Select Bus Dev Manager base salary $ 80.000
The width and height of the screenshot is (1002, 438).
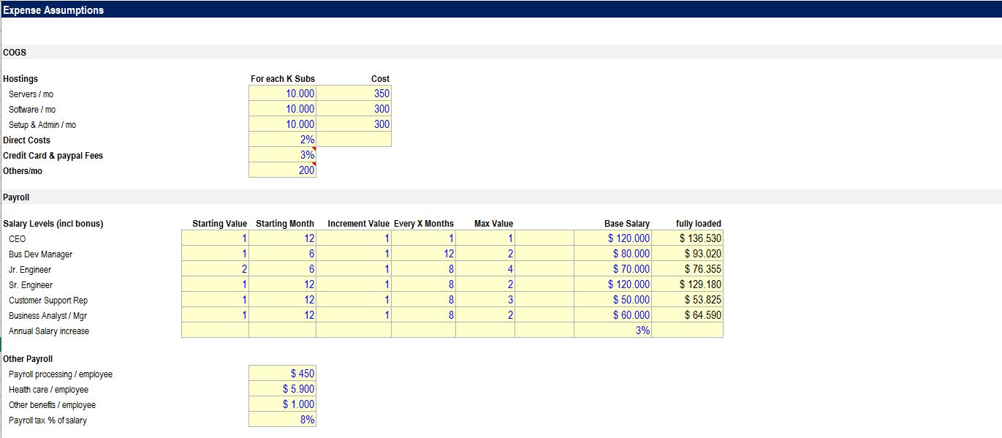(612, 254)
